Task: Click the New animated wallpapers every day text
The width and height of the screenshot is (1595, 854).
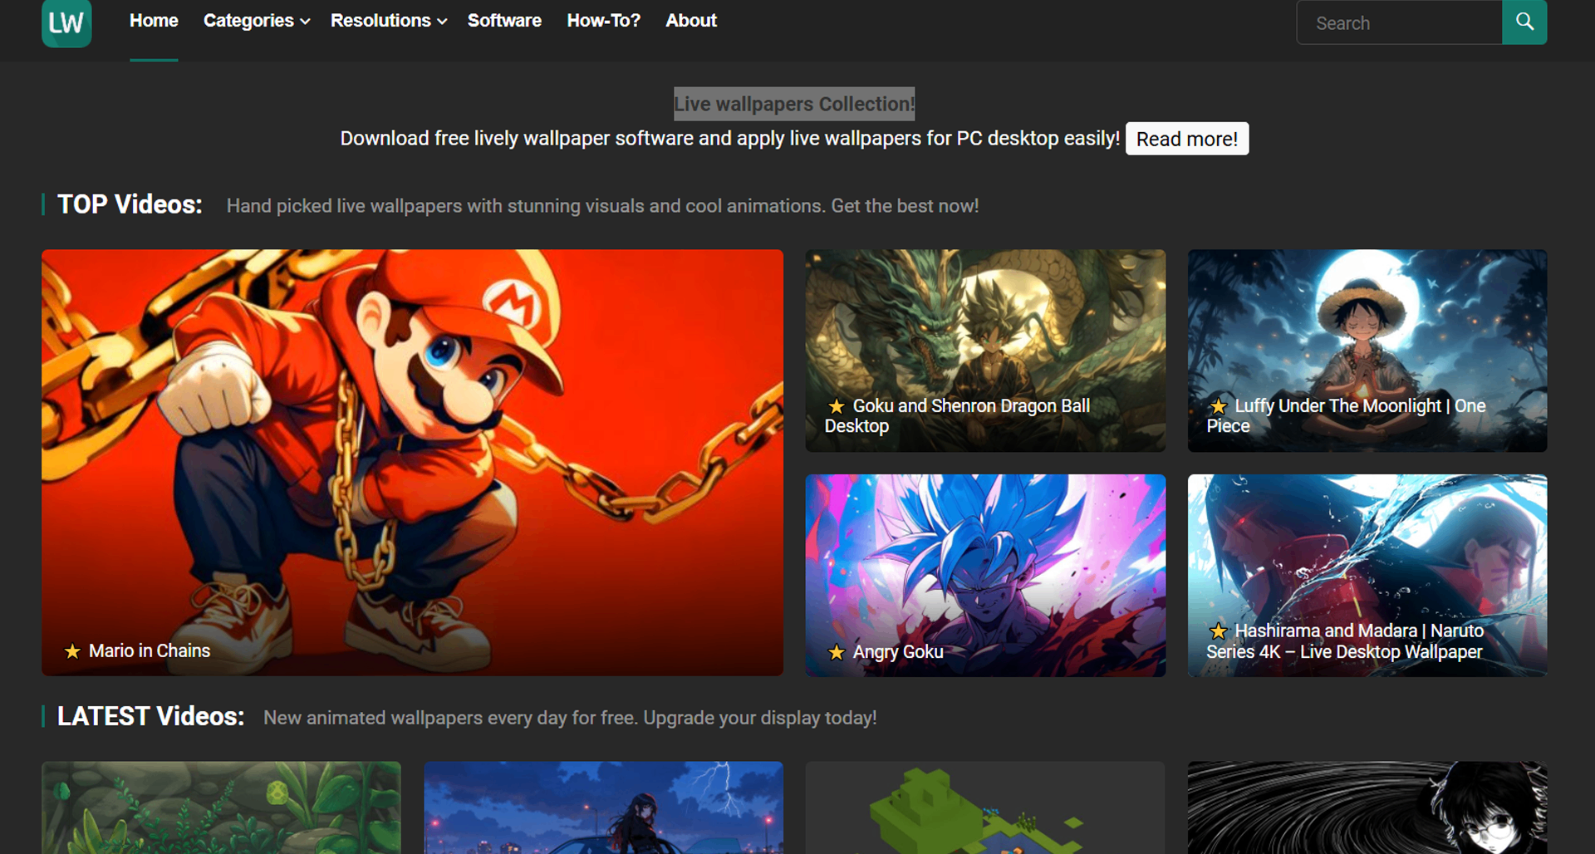Action: pyautogui.click(x=570, y=718)
